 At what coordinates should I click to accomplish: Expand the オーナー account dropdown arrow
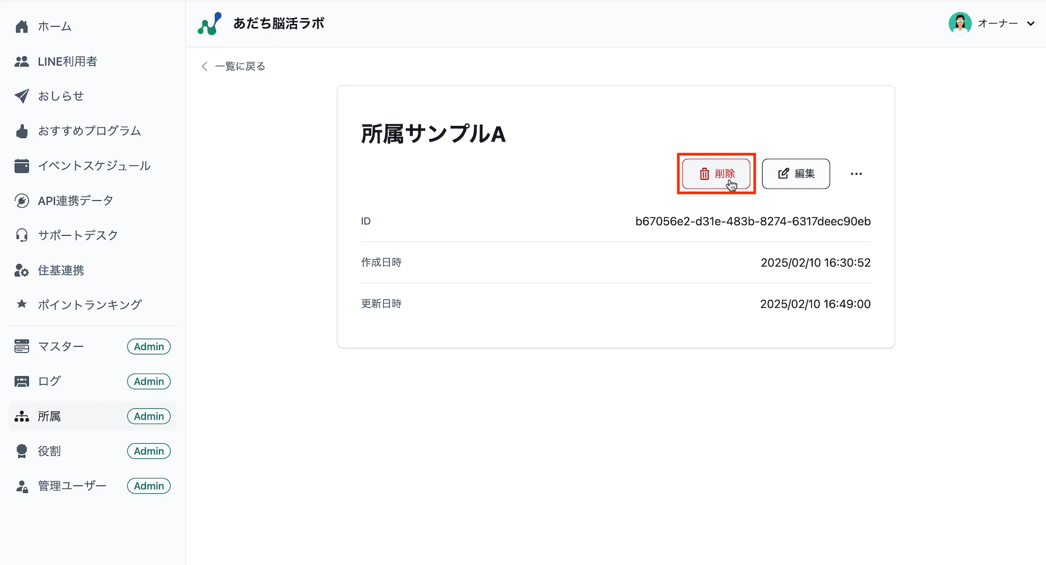(x=1030, y=24)
